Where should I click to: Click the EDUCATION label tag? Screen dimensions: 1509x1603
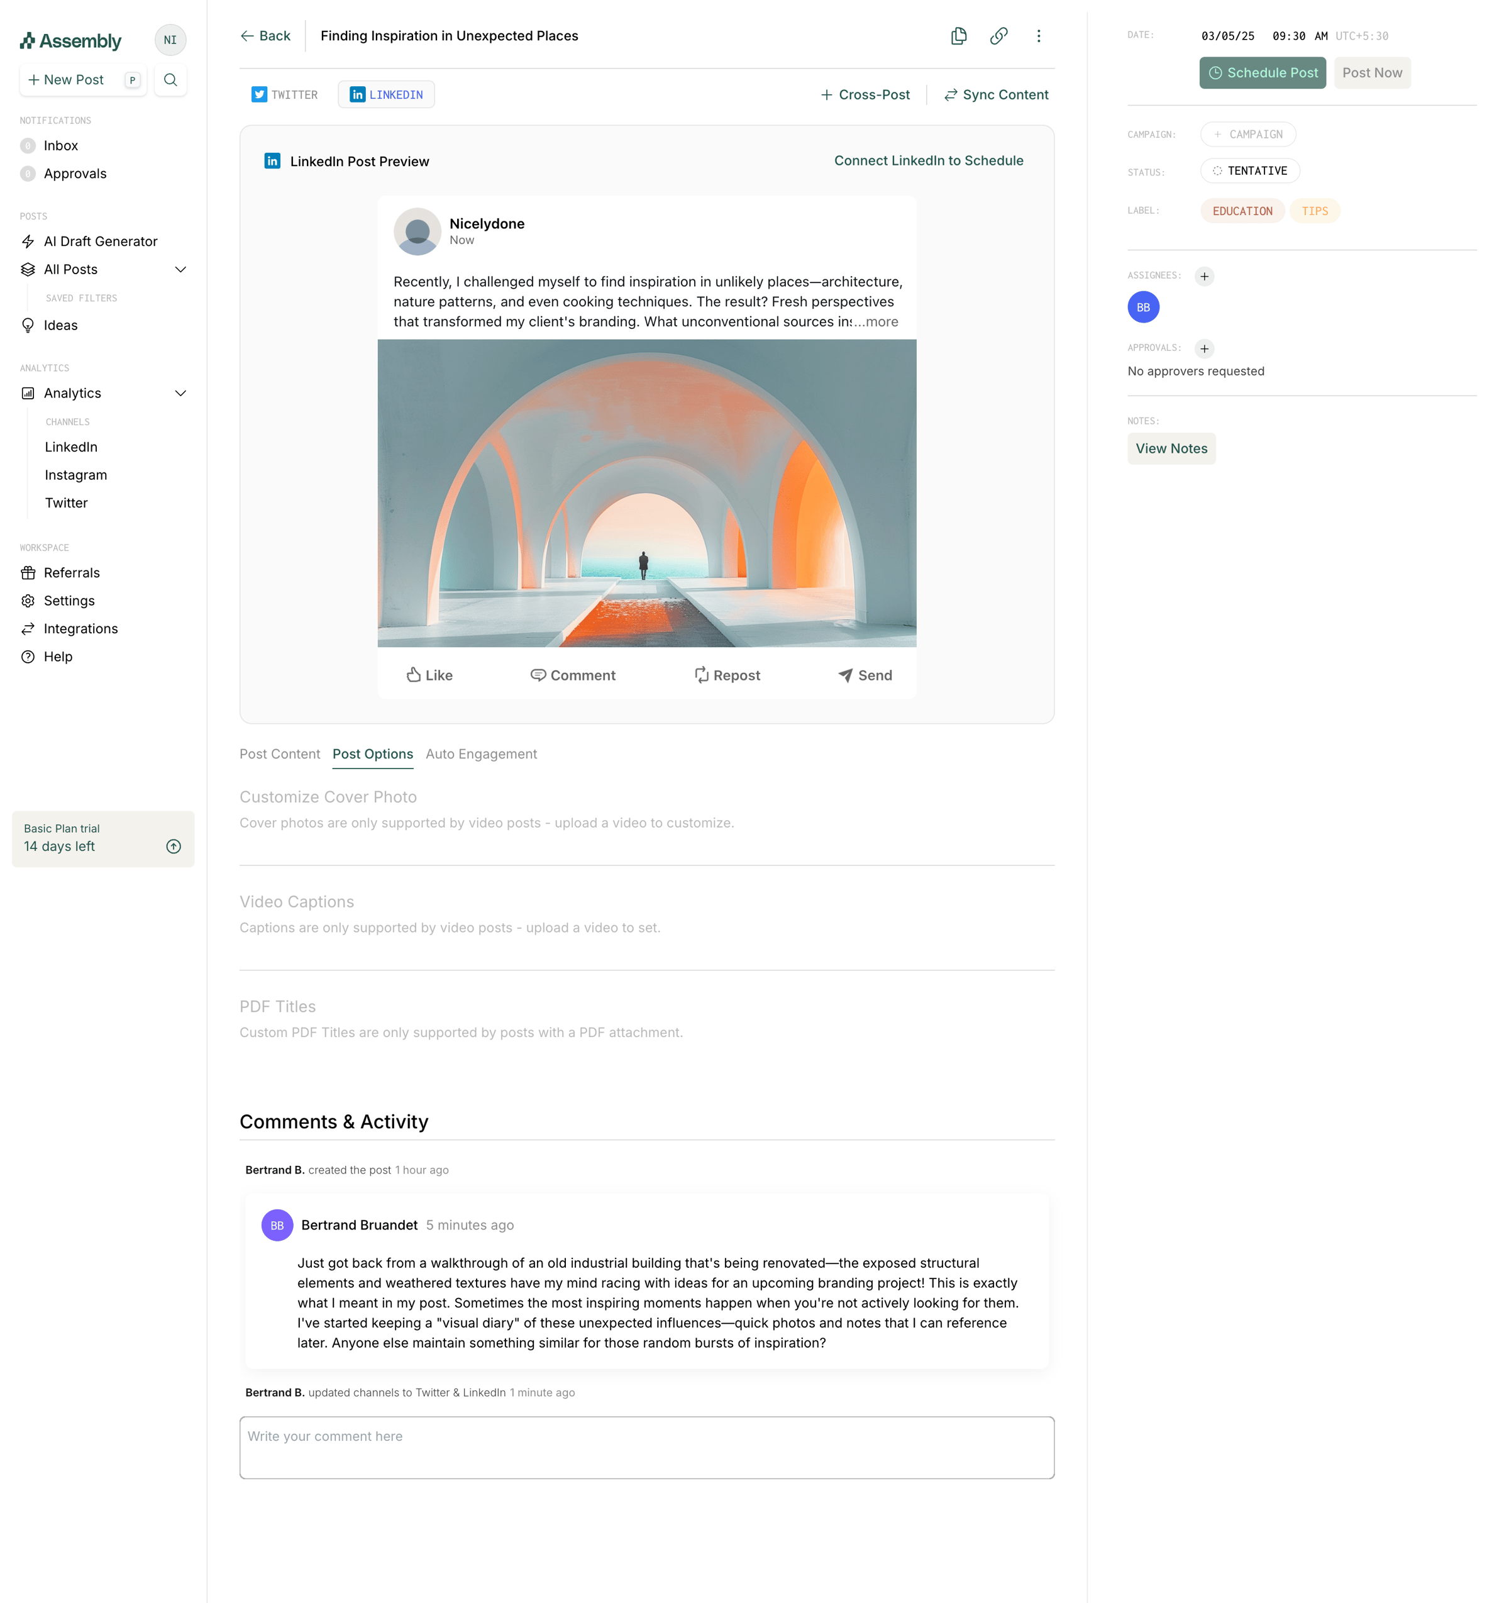pos(1242,211)
